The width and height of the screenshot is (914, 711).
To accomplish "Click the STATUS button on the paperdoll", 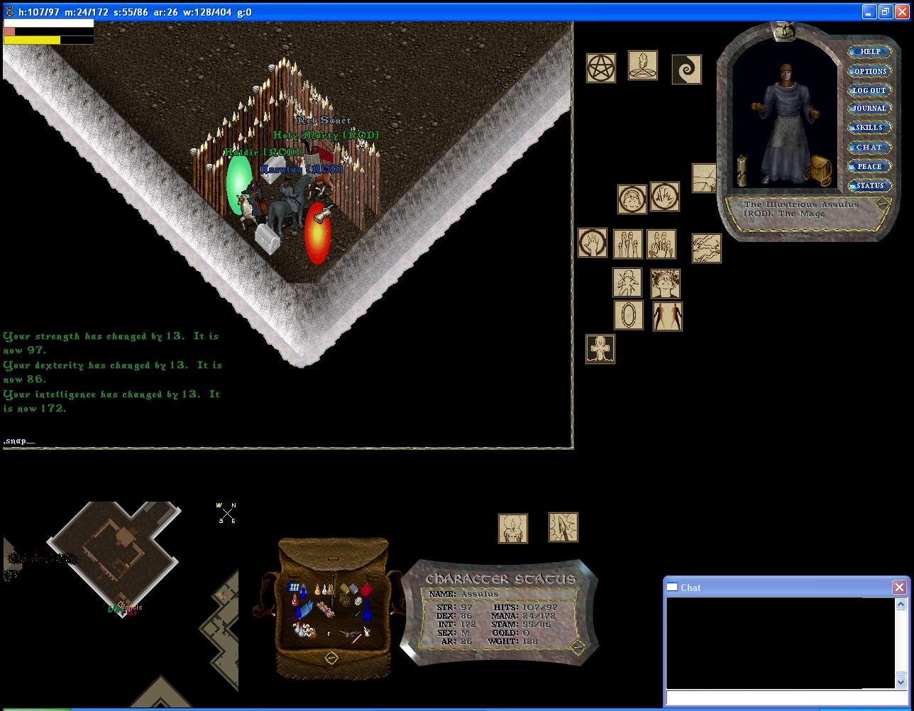I will pyautogui.click(x=869, y=186).
